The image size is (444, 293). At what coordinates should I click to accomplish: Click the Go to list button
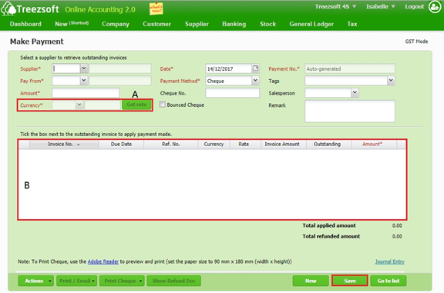[x=388, y=281]
